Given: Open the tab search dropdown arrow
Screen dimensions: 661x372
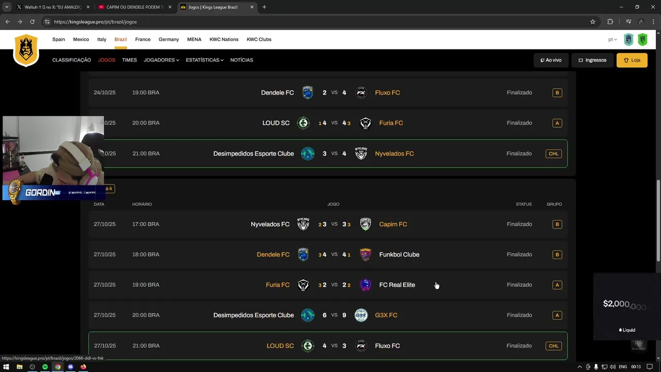Looking at the screenshot, I should (7, 7).
